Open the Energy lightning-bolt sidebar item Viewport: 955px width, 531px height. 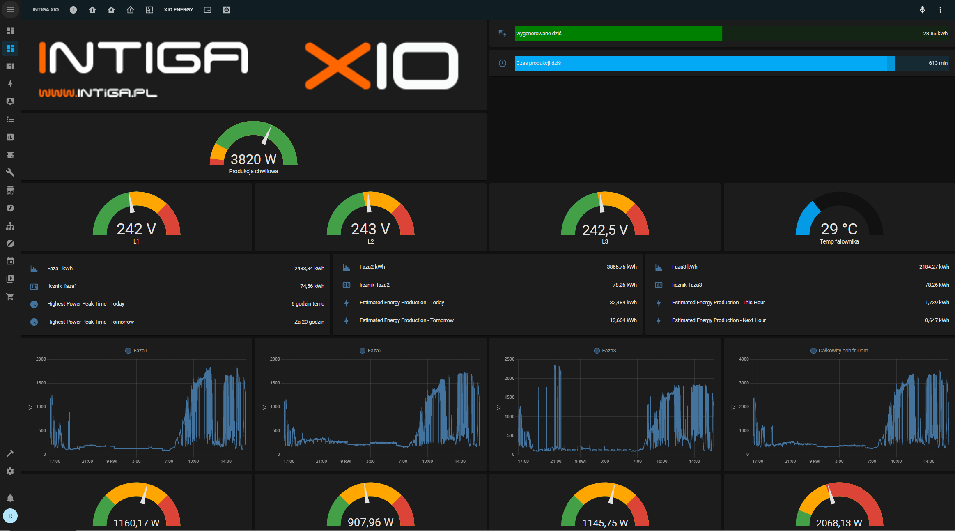click(x=10, y=84)
